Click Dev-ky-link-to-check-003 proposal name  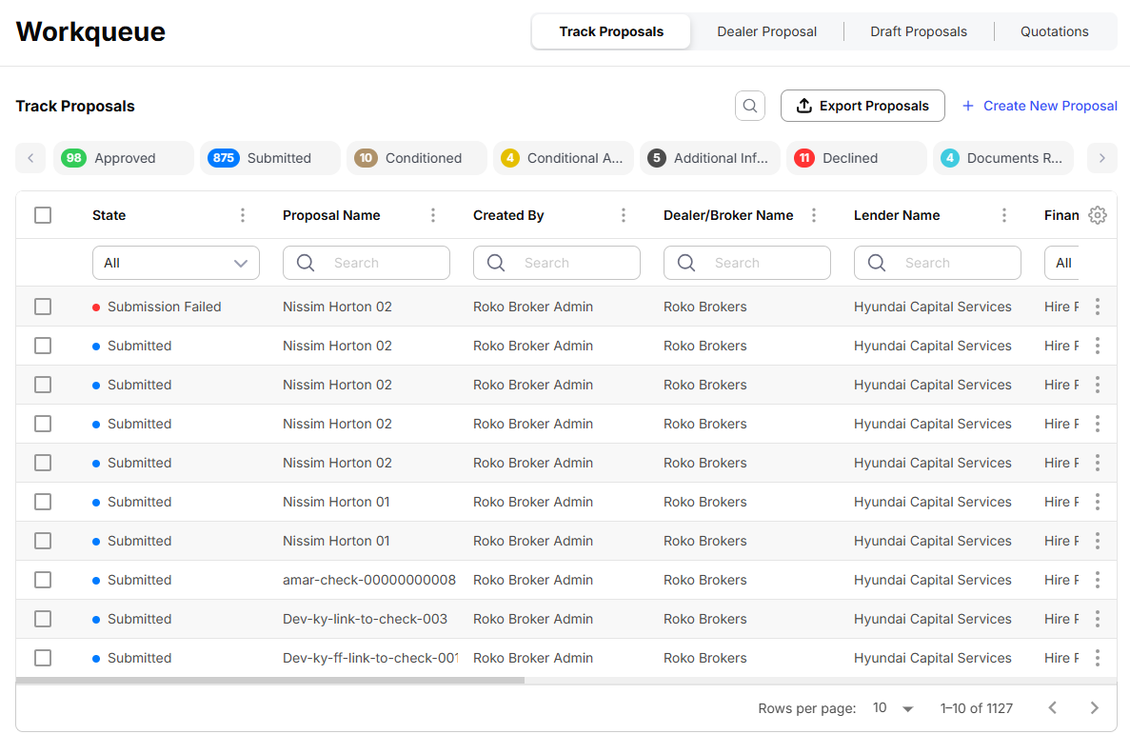tap(365, 619)
